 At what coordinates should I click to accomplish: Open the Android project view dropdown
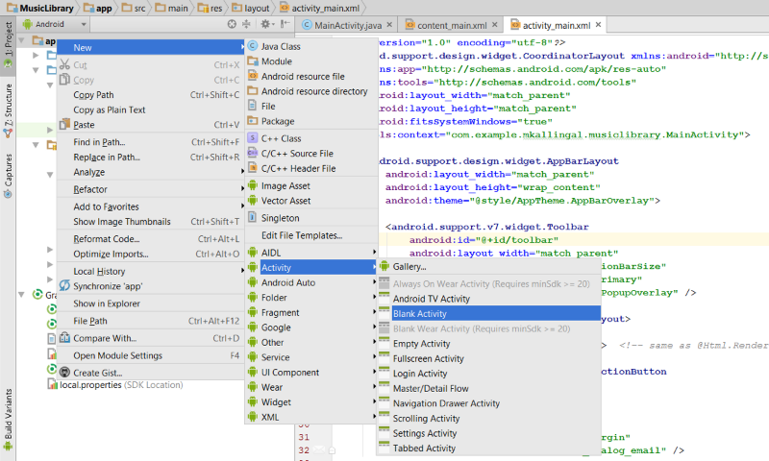55,24
